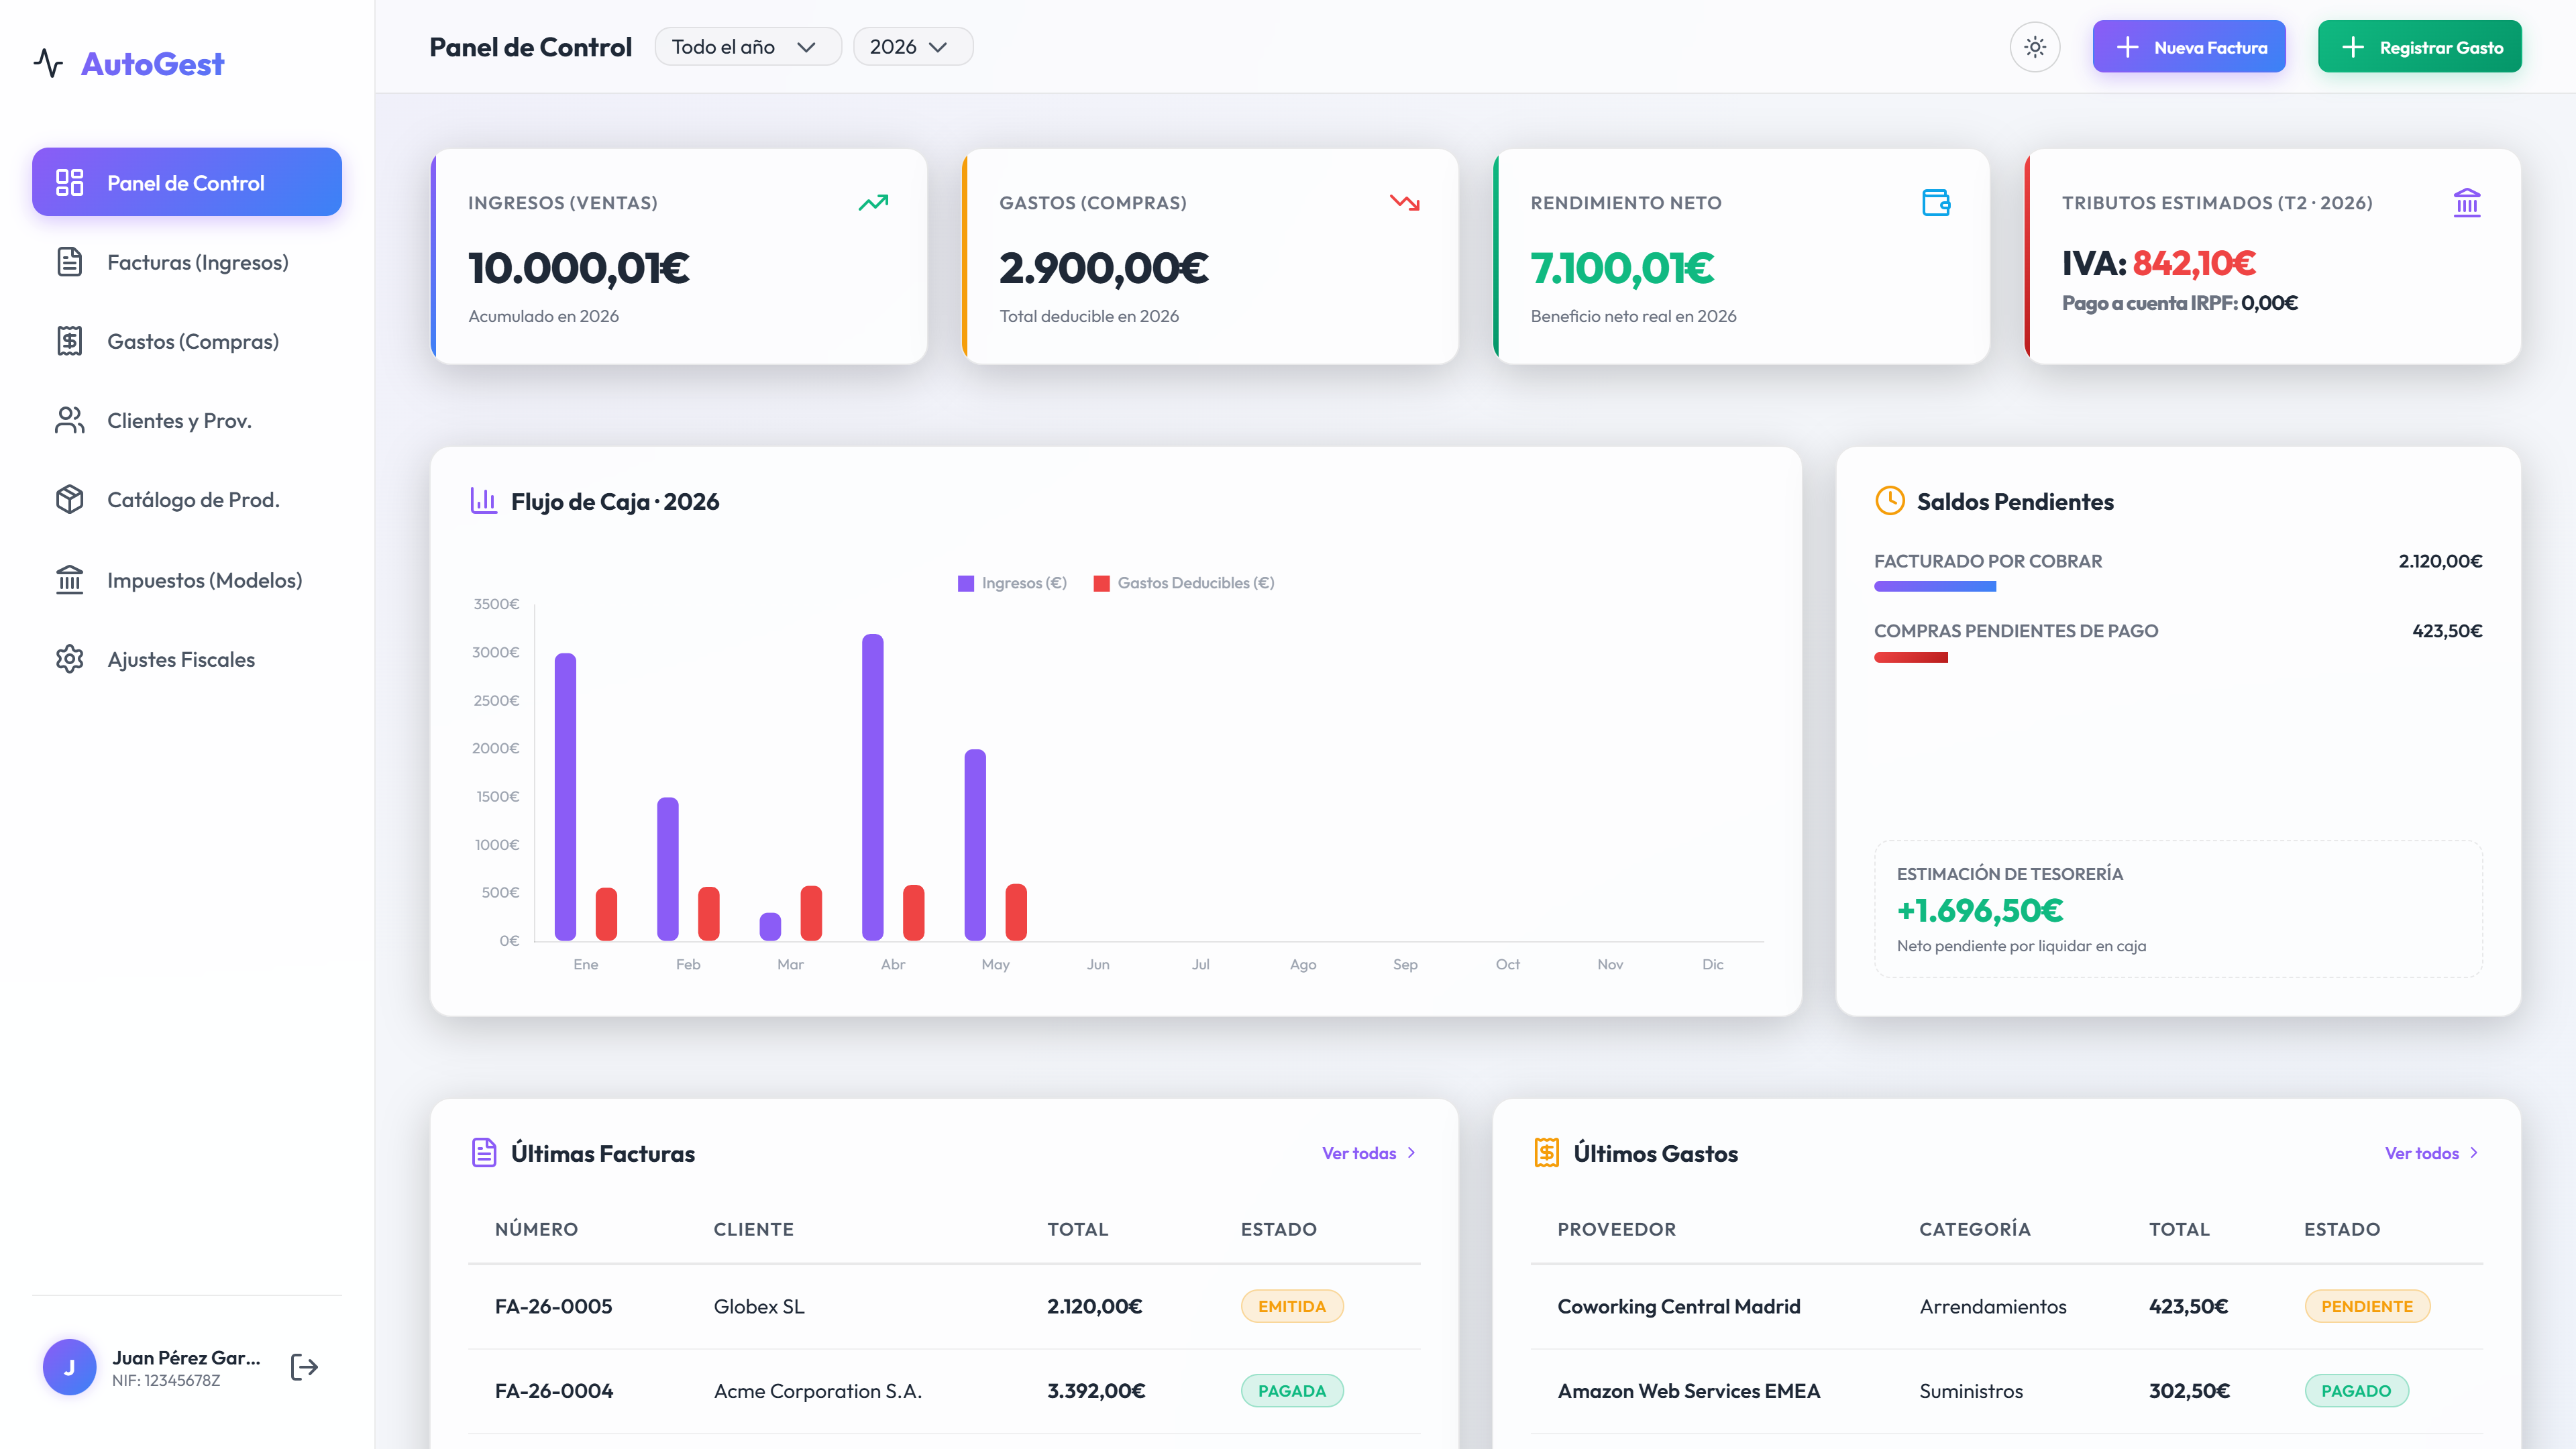Click the AutoGest pulse logo icon
The height and width of the screenshot is (1449, 2576).
(x=48, y=63)
